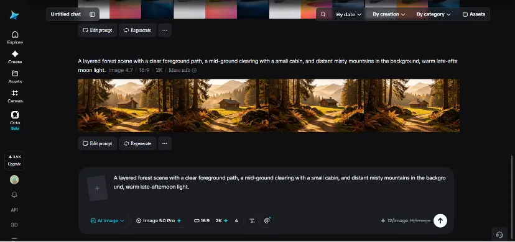Click Edit prompt below the forest images
This screenshot has height=242, width=515.
coord(98,143)
